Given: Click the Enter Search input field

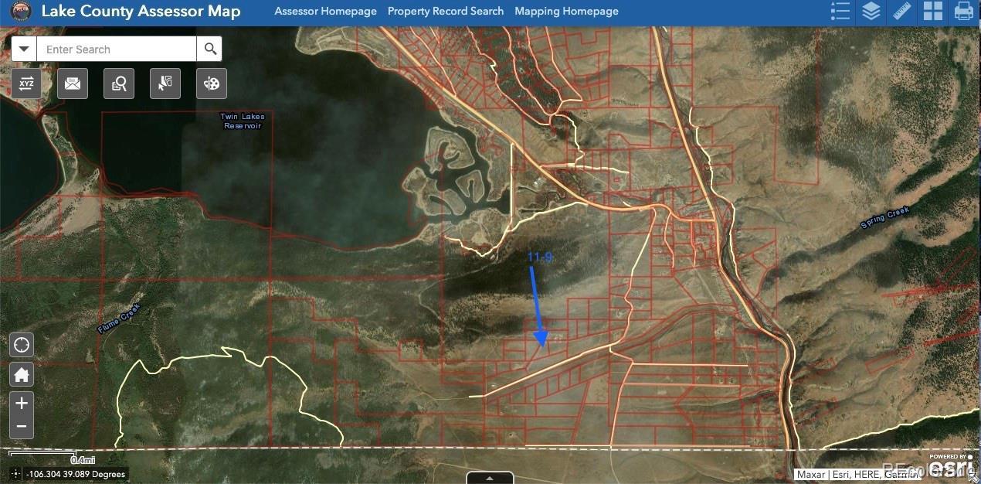Looking at the screenshot, I should click(116, 49).
